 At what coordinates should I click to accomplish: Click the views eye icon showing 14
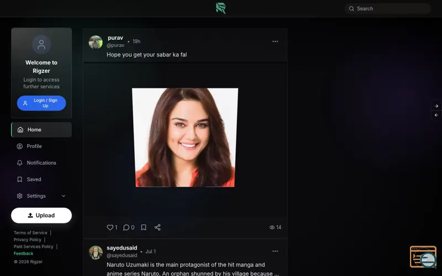pyautogui.click(x=272, y=227)
